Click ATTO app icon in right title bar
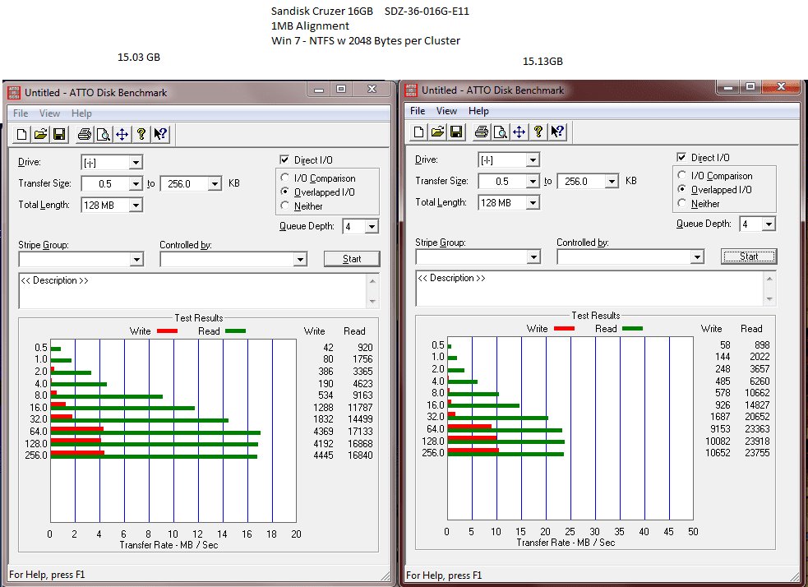Viewport: 808px width, 587px height. 411,90
